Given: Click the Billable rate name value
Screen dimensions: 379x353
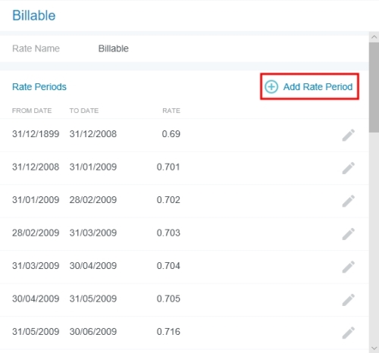Looking at the screenshot, I should 114,48.
